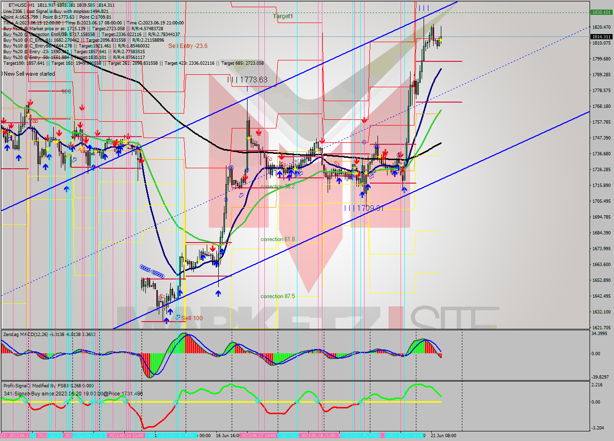Click pink 2023.06.14 15:00 time marker
This screenshot has width=614, height=441.
pyautogui.click(x=127, y=436)
